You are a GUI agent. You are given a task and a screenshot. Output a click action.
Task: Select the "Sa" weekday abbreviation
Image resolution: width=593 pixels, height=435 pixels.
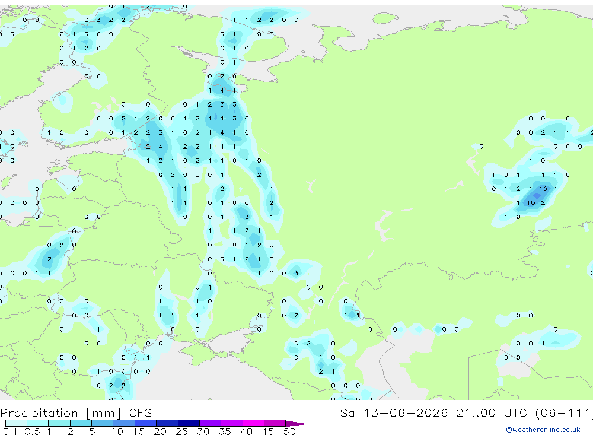pos(347,412)
